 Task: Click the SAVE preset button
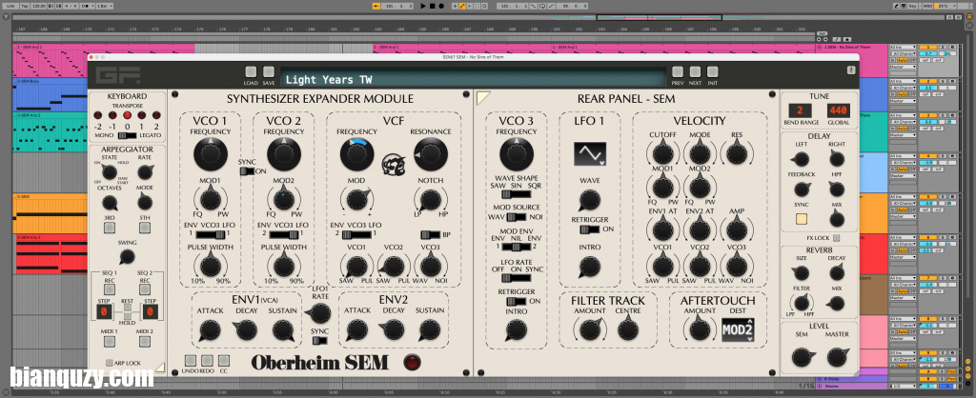click(x=268, y=72)
